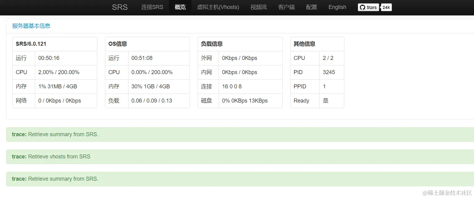The width and height of the screenshot is (474, 198).
Task: Click OS memory value 30% 1GB / 4GB
Action: pyautogui.click(x=151, y=86)
